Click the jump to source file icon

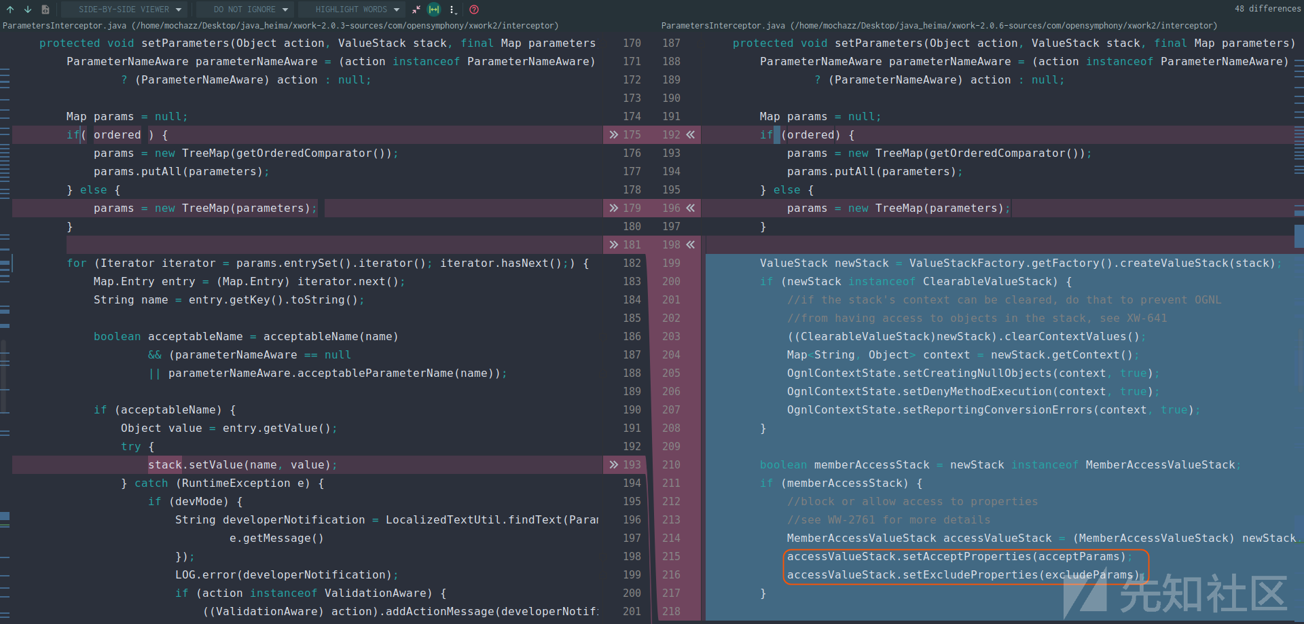[45, 10]
